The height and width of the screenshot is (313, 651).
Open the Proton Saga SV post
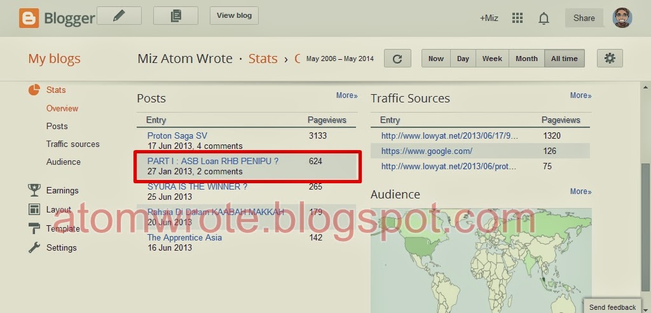(177, 136)
